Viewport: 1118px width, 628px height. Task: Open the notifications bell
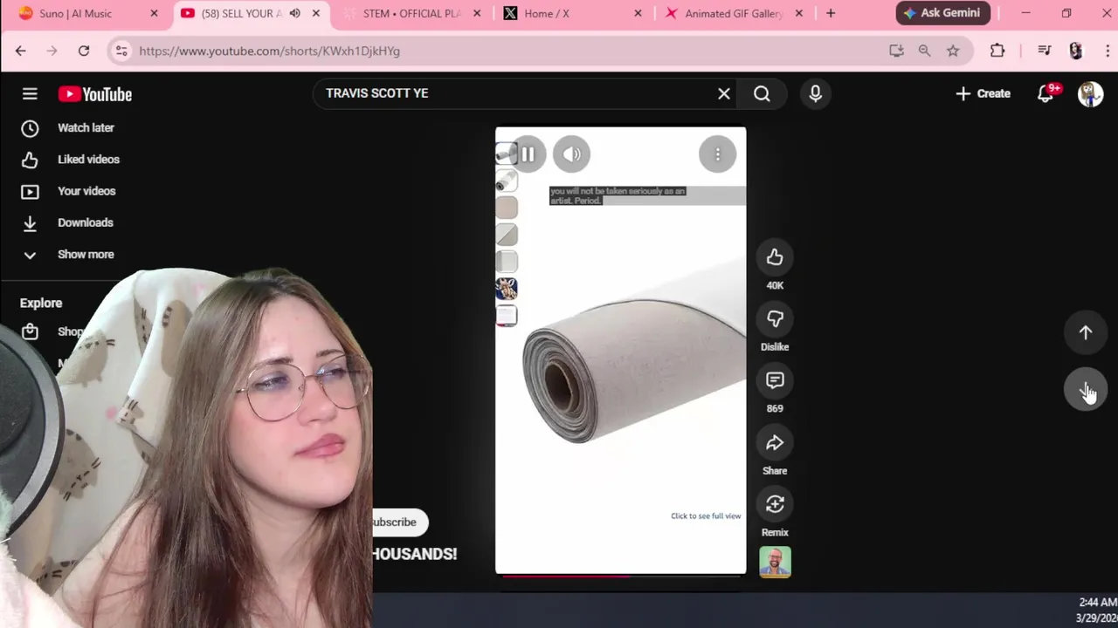(1046, 93)
